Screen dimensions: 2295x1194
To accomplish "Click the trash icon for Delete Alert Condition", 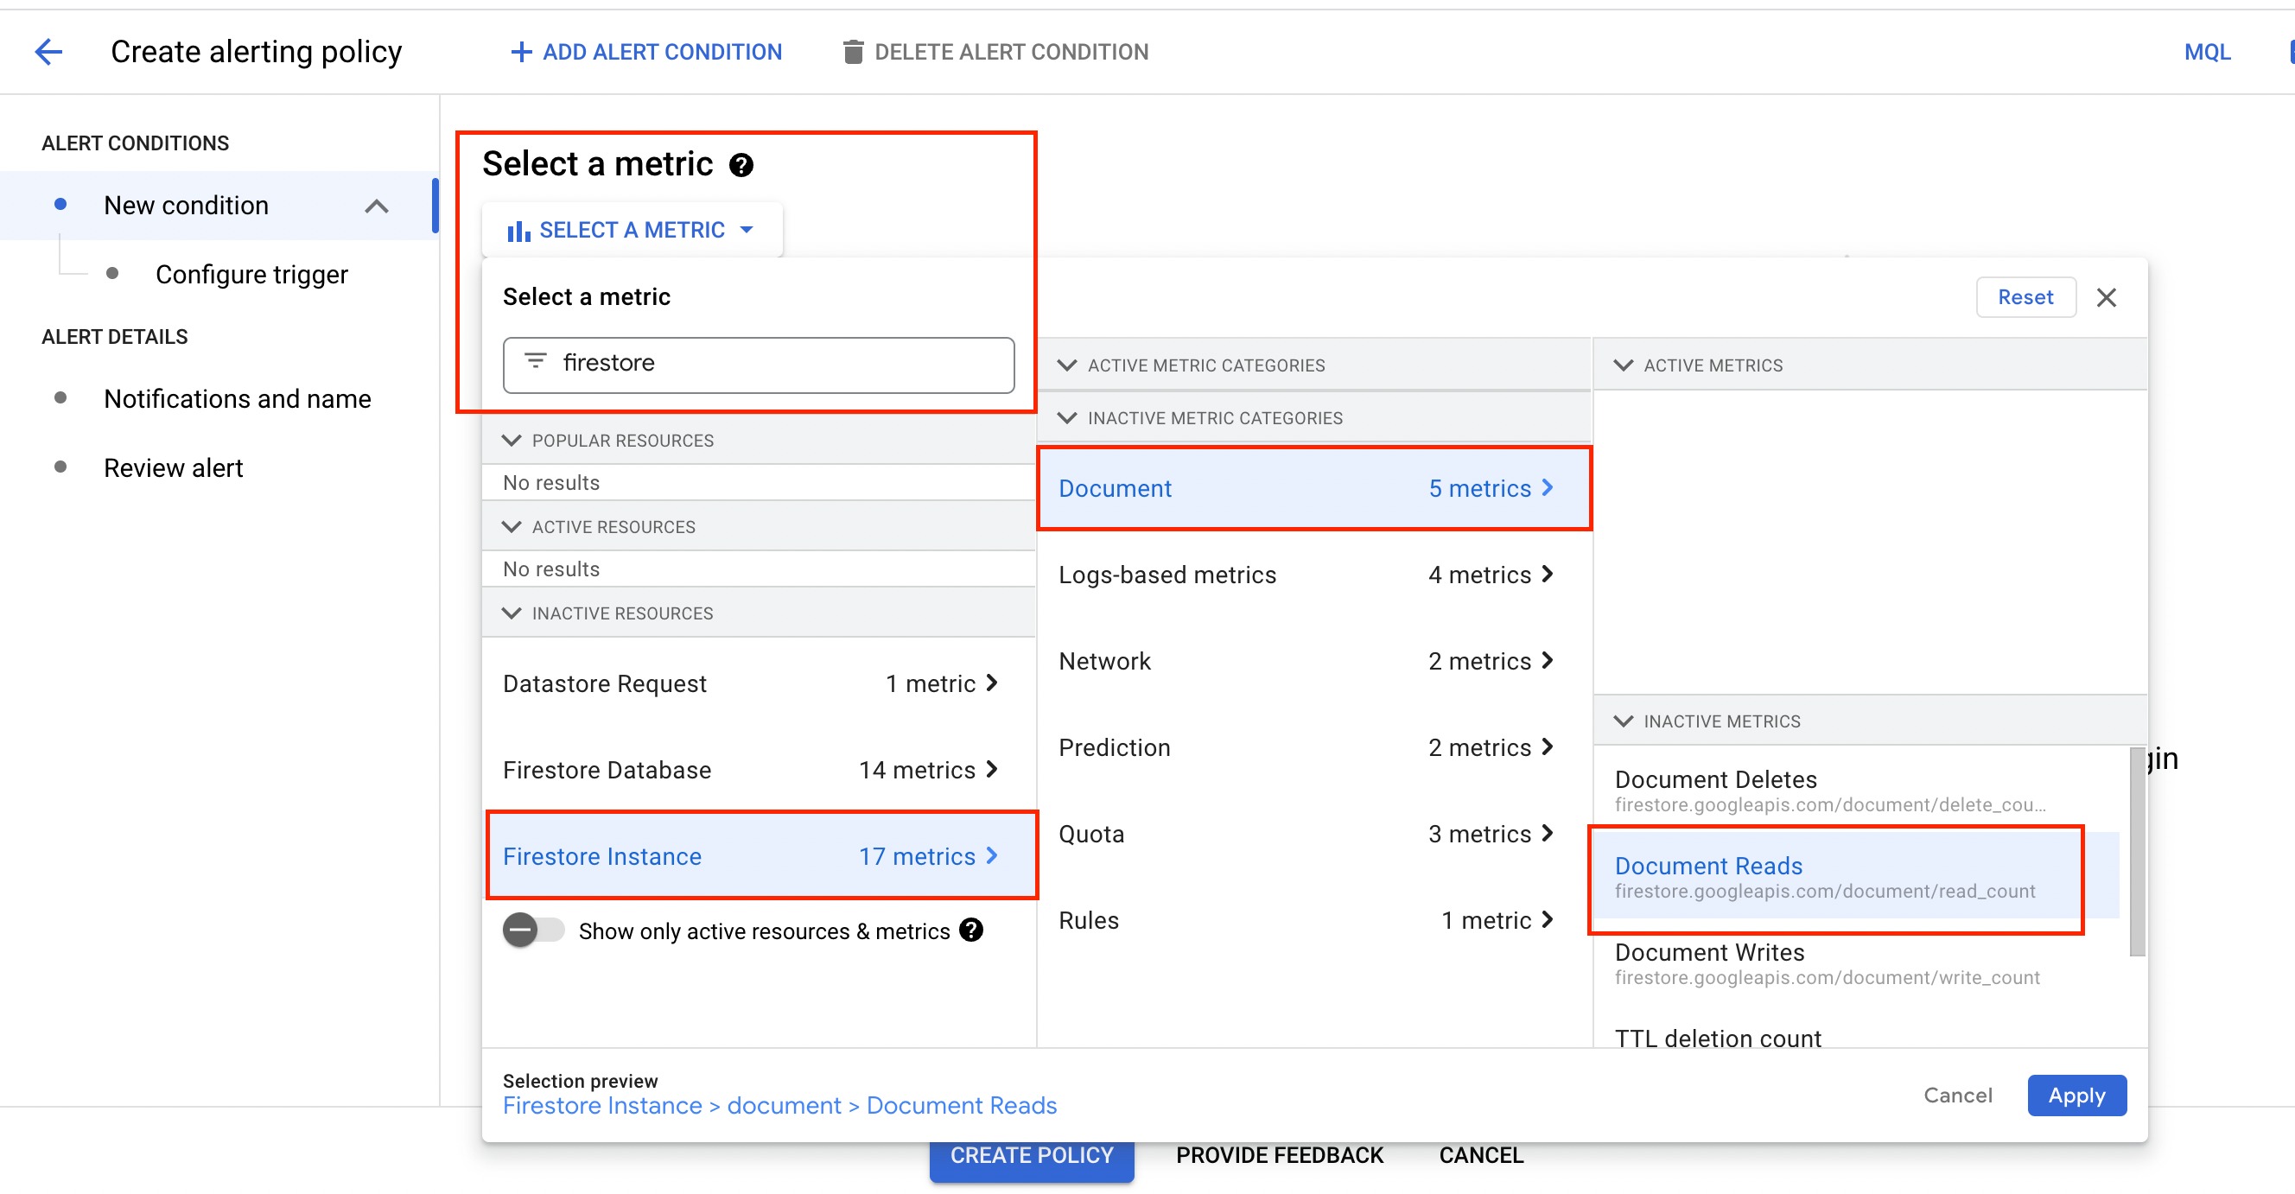I will pyautogui.click(x=853, y=52).
